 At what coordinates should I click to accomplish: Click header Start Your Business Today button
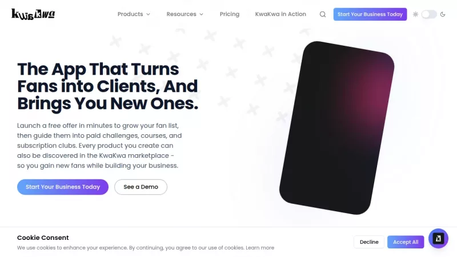(370, 14)
